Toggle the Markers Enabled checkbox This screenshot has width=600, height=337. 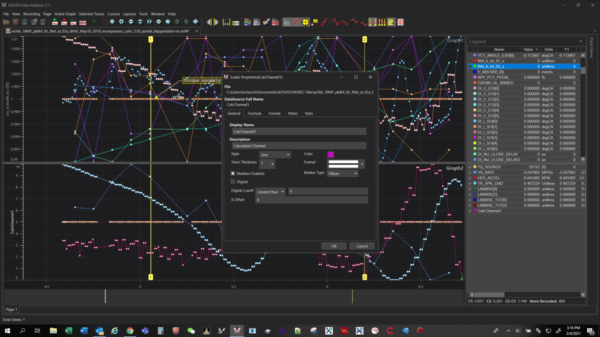(x=233, y=173)
